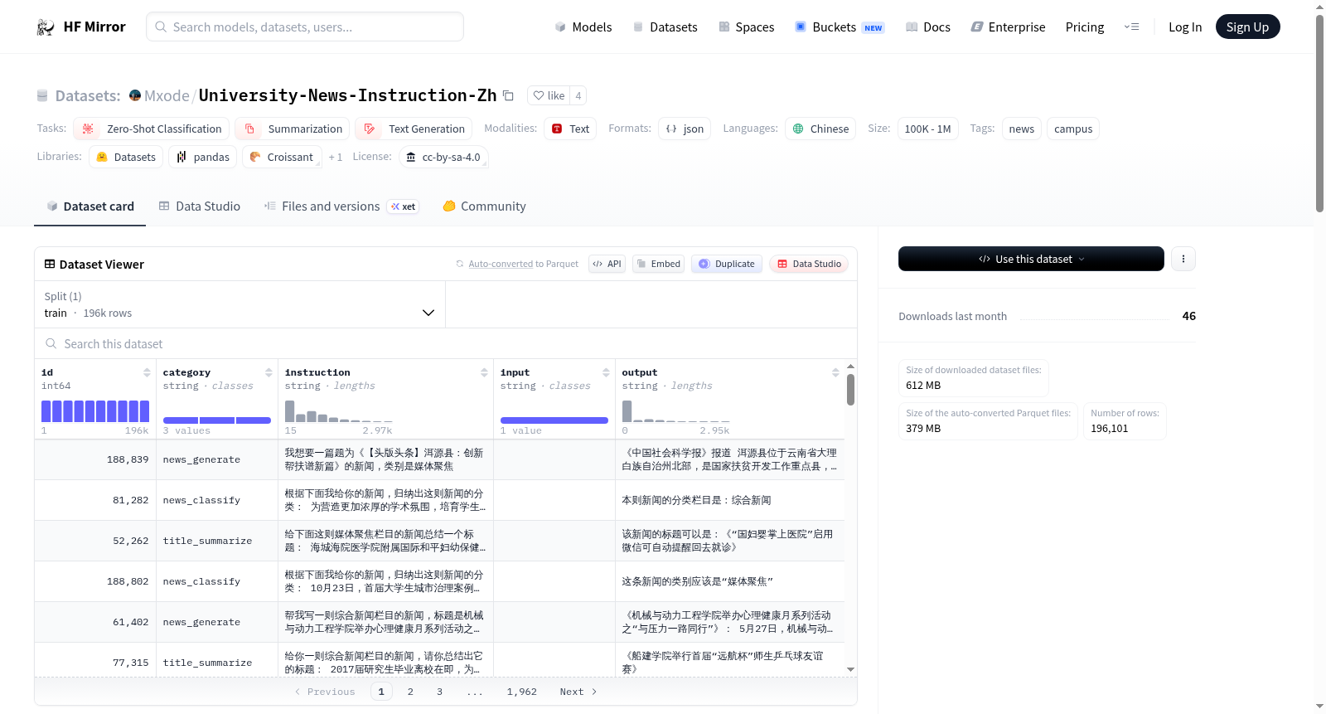Click the Duplicate button
Viewport: 1326px width, 714px height.
click(x=727, y=264)
